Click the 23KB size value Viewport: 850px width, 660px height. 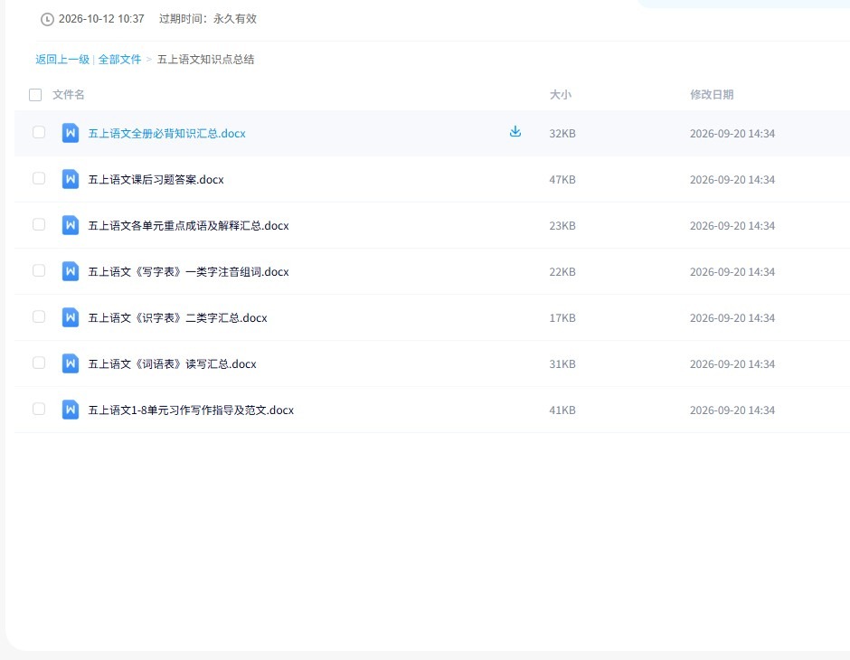point(562,225)
